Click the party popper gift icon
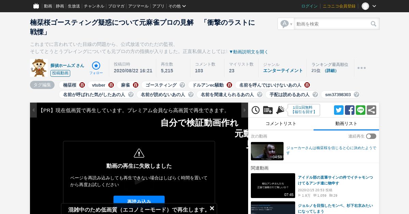 tap(280, 110)
